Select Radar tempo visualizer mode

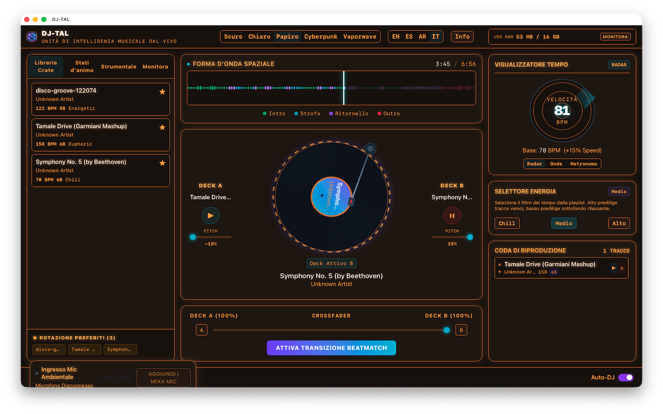point(535,164)
